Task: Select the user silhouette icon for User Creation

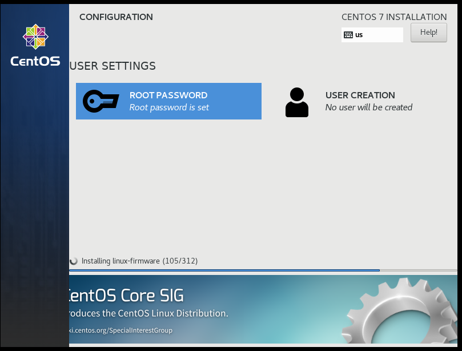Action: click(x=297, y=102)
